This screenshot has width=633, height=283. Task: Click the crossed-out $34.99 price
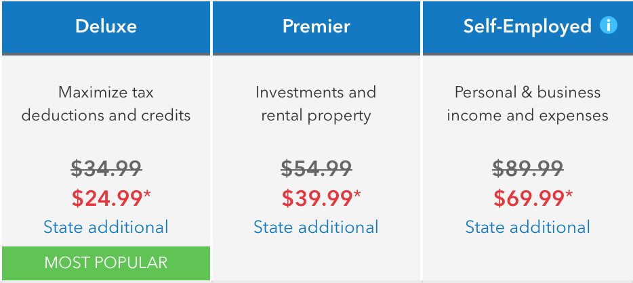point(106,168)
